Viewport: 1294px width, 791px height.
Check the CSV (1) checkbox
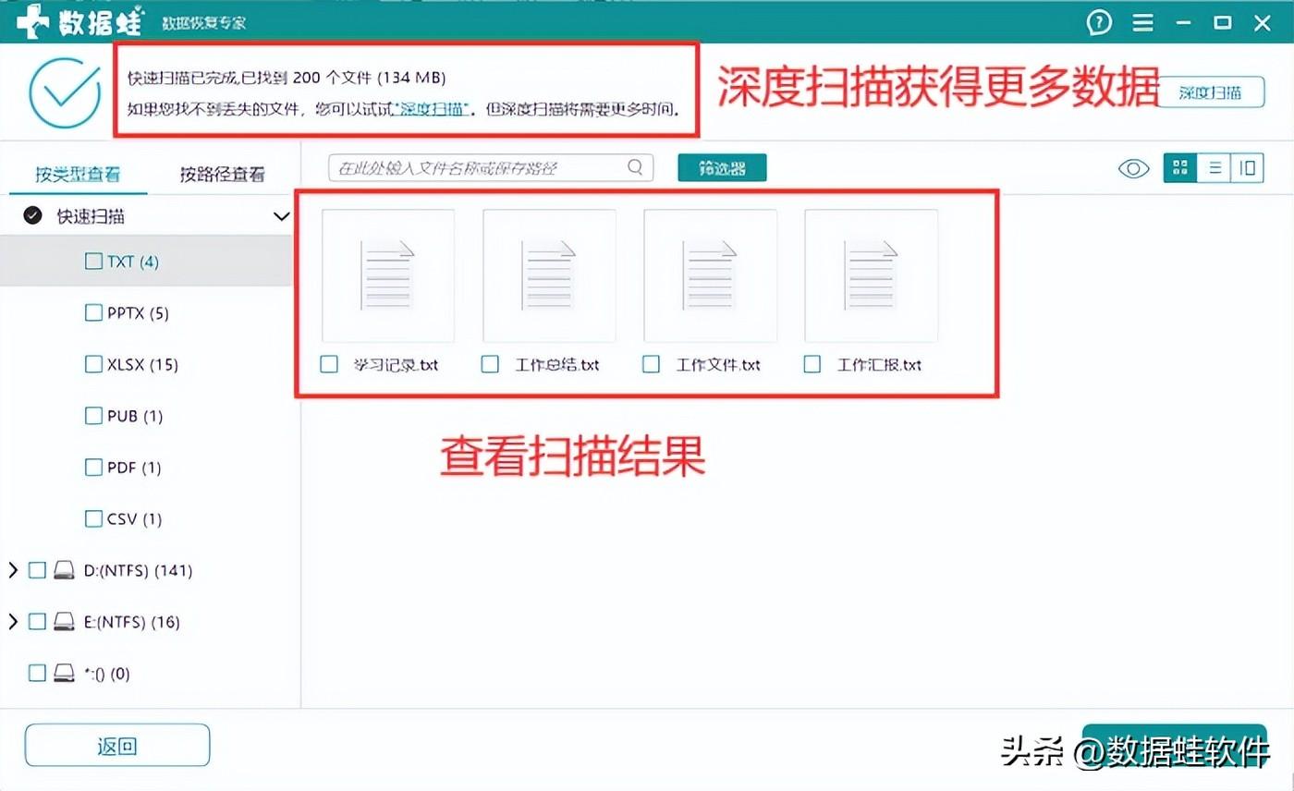93,518
